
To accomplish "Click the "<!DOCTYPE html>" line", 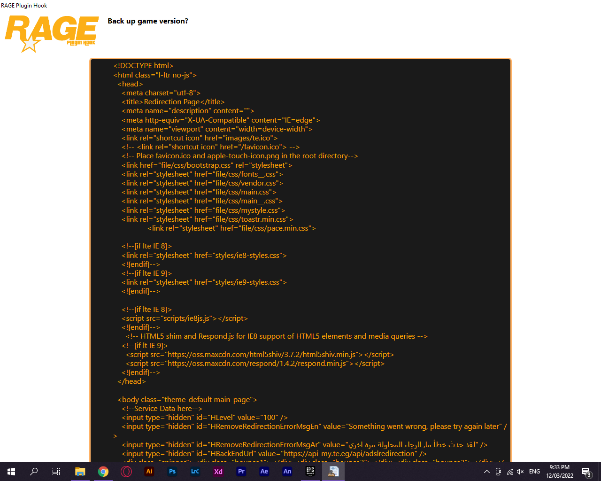I will click(x=143, y=66).
